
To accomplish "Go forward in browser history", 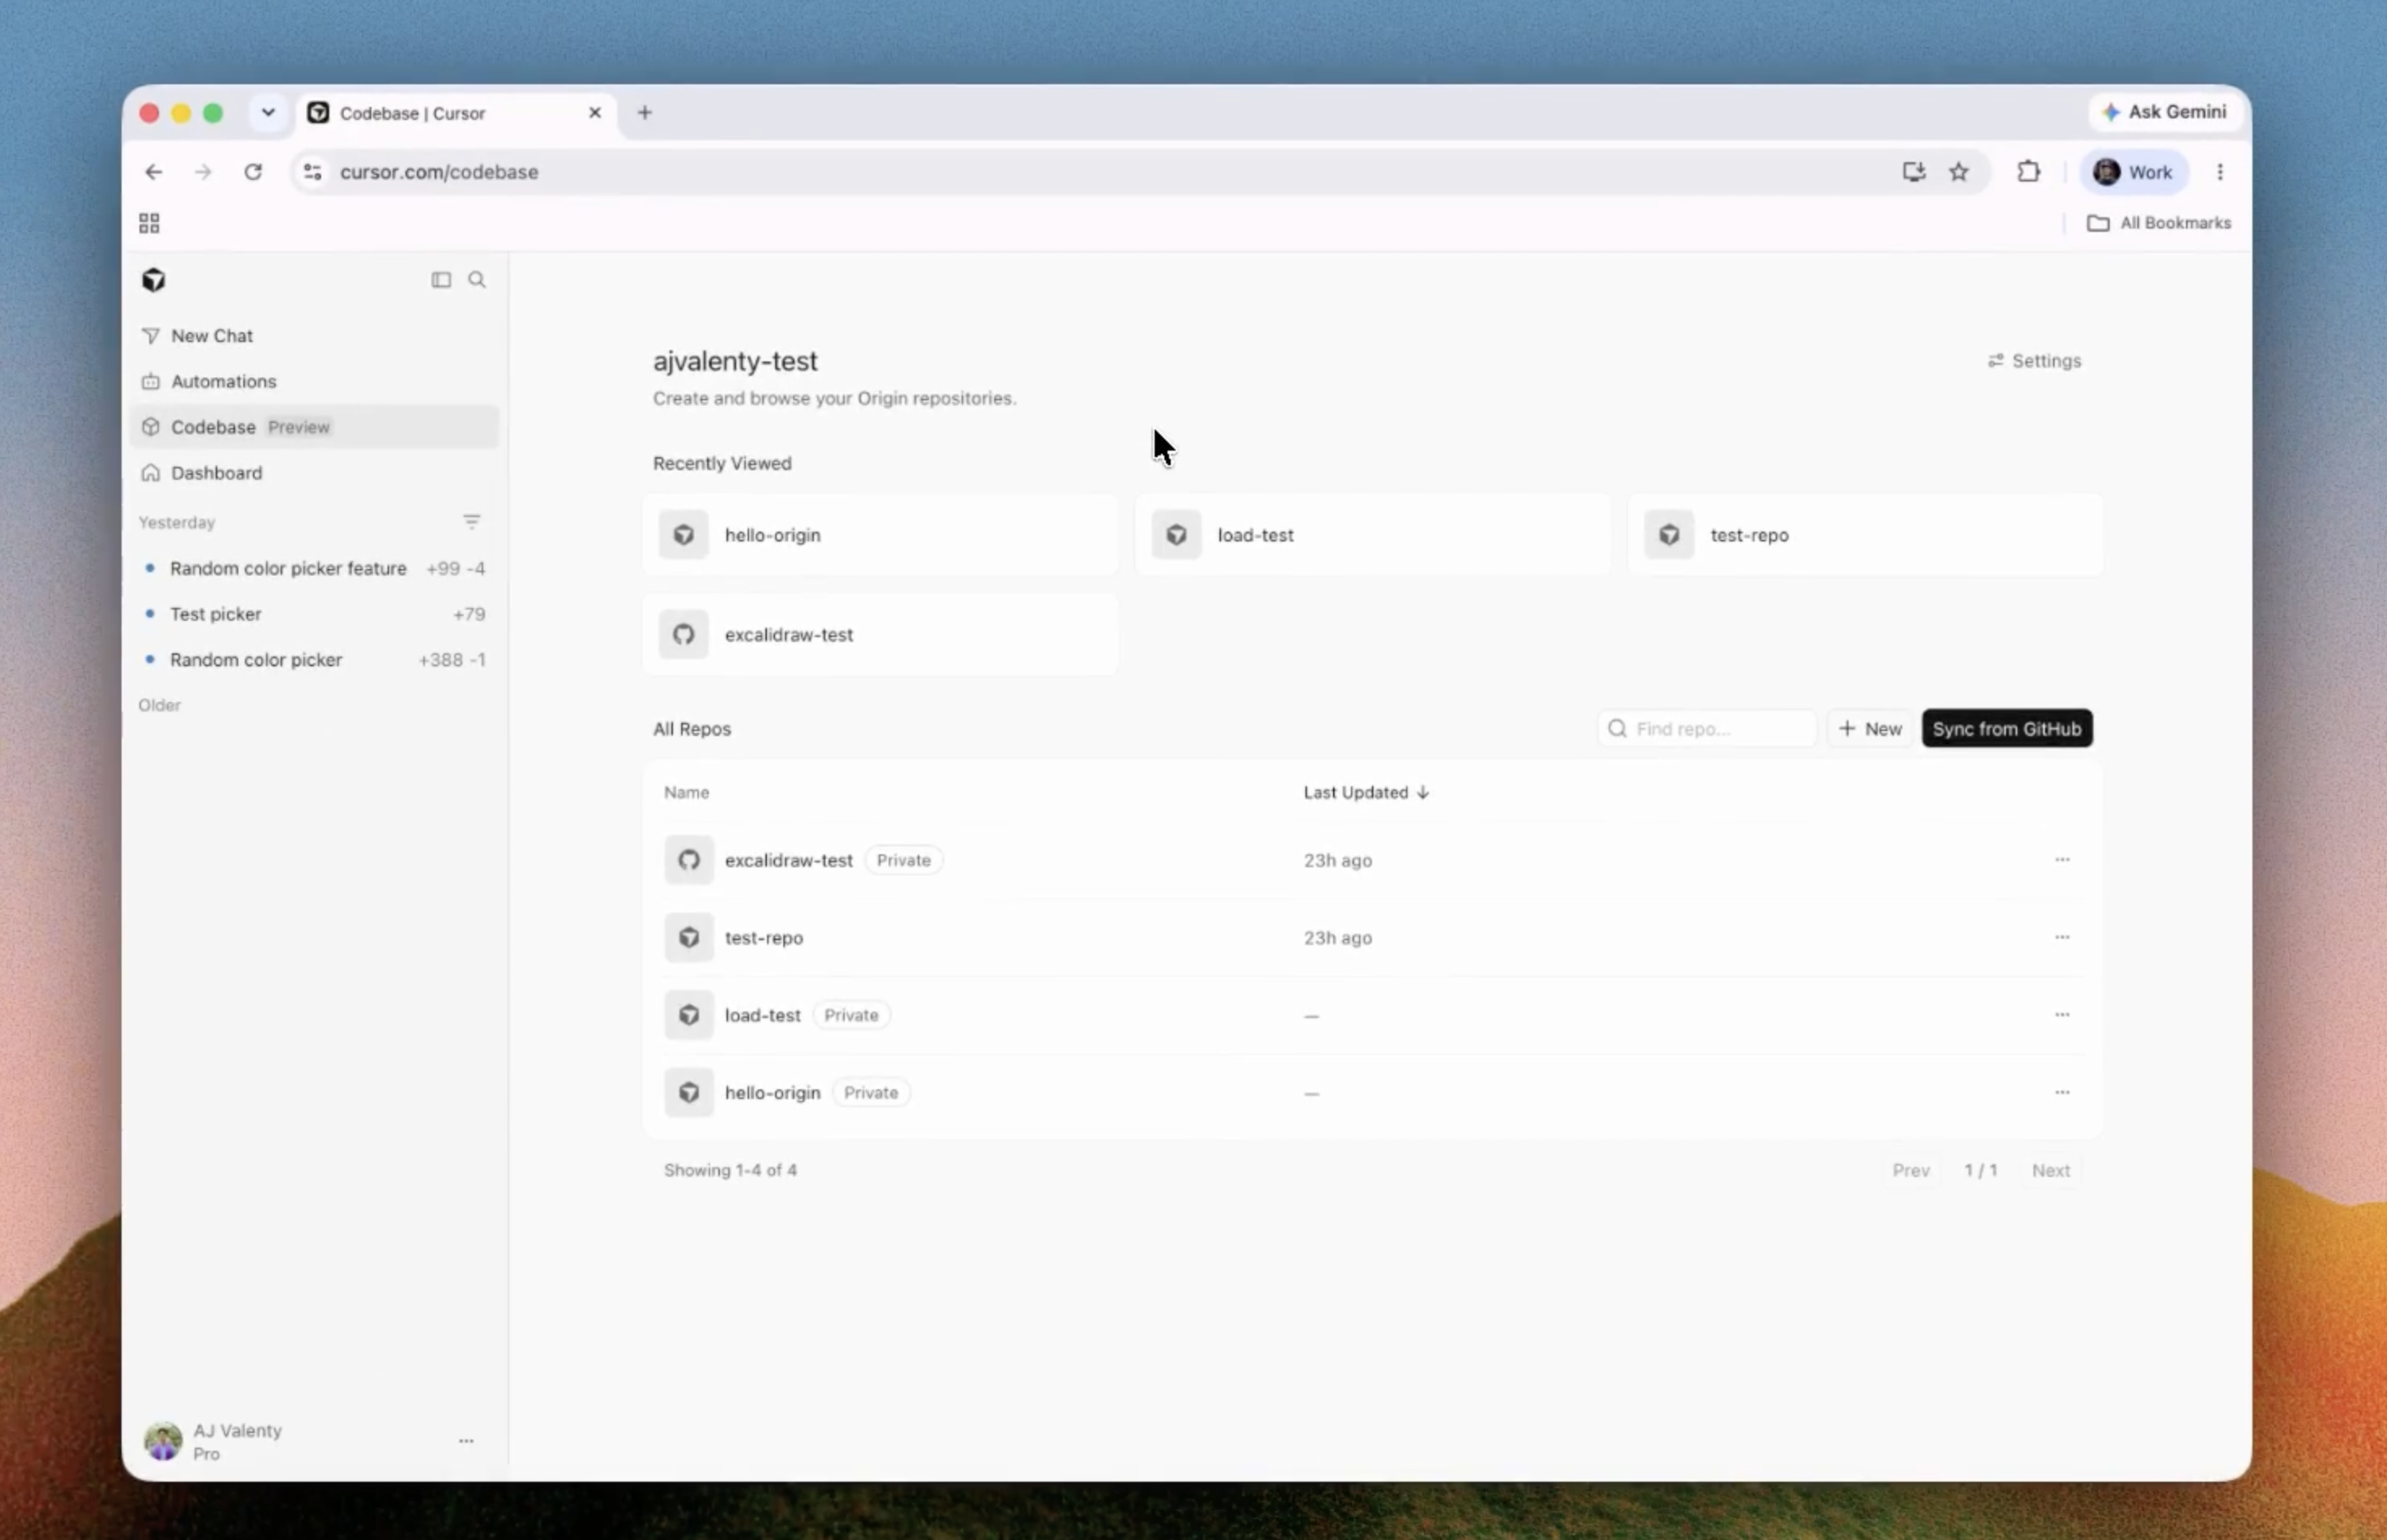I will pos(203,172).
